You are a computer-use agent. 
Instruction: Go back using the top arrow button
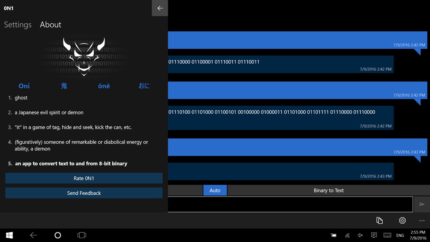pos(160,8)
